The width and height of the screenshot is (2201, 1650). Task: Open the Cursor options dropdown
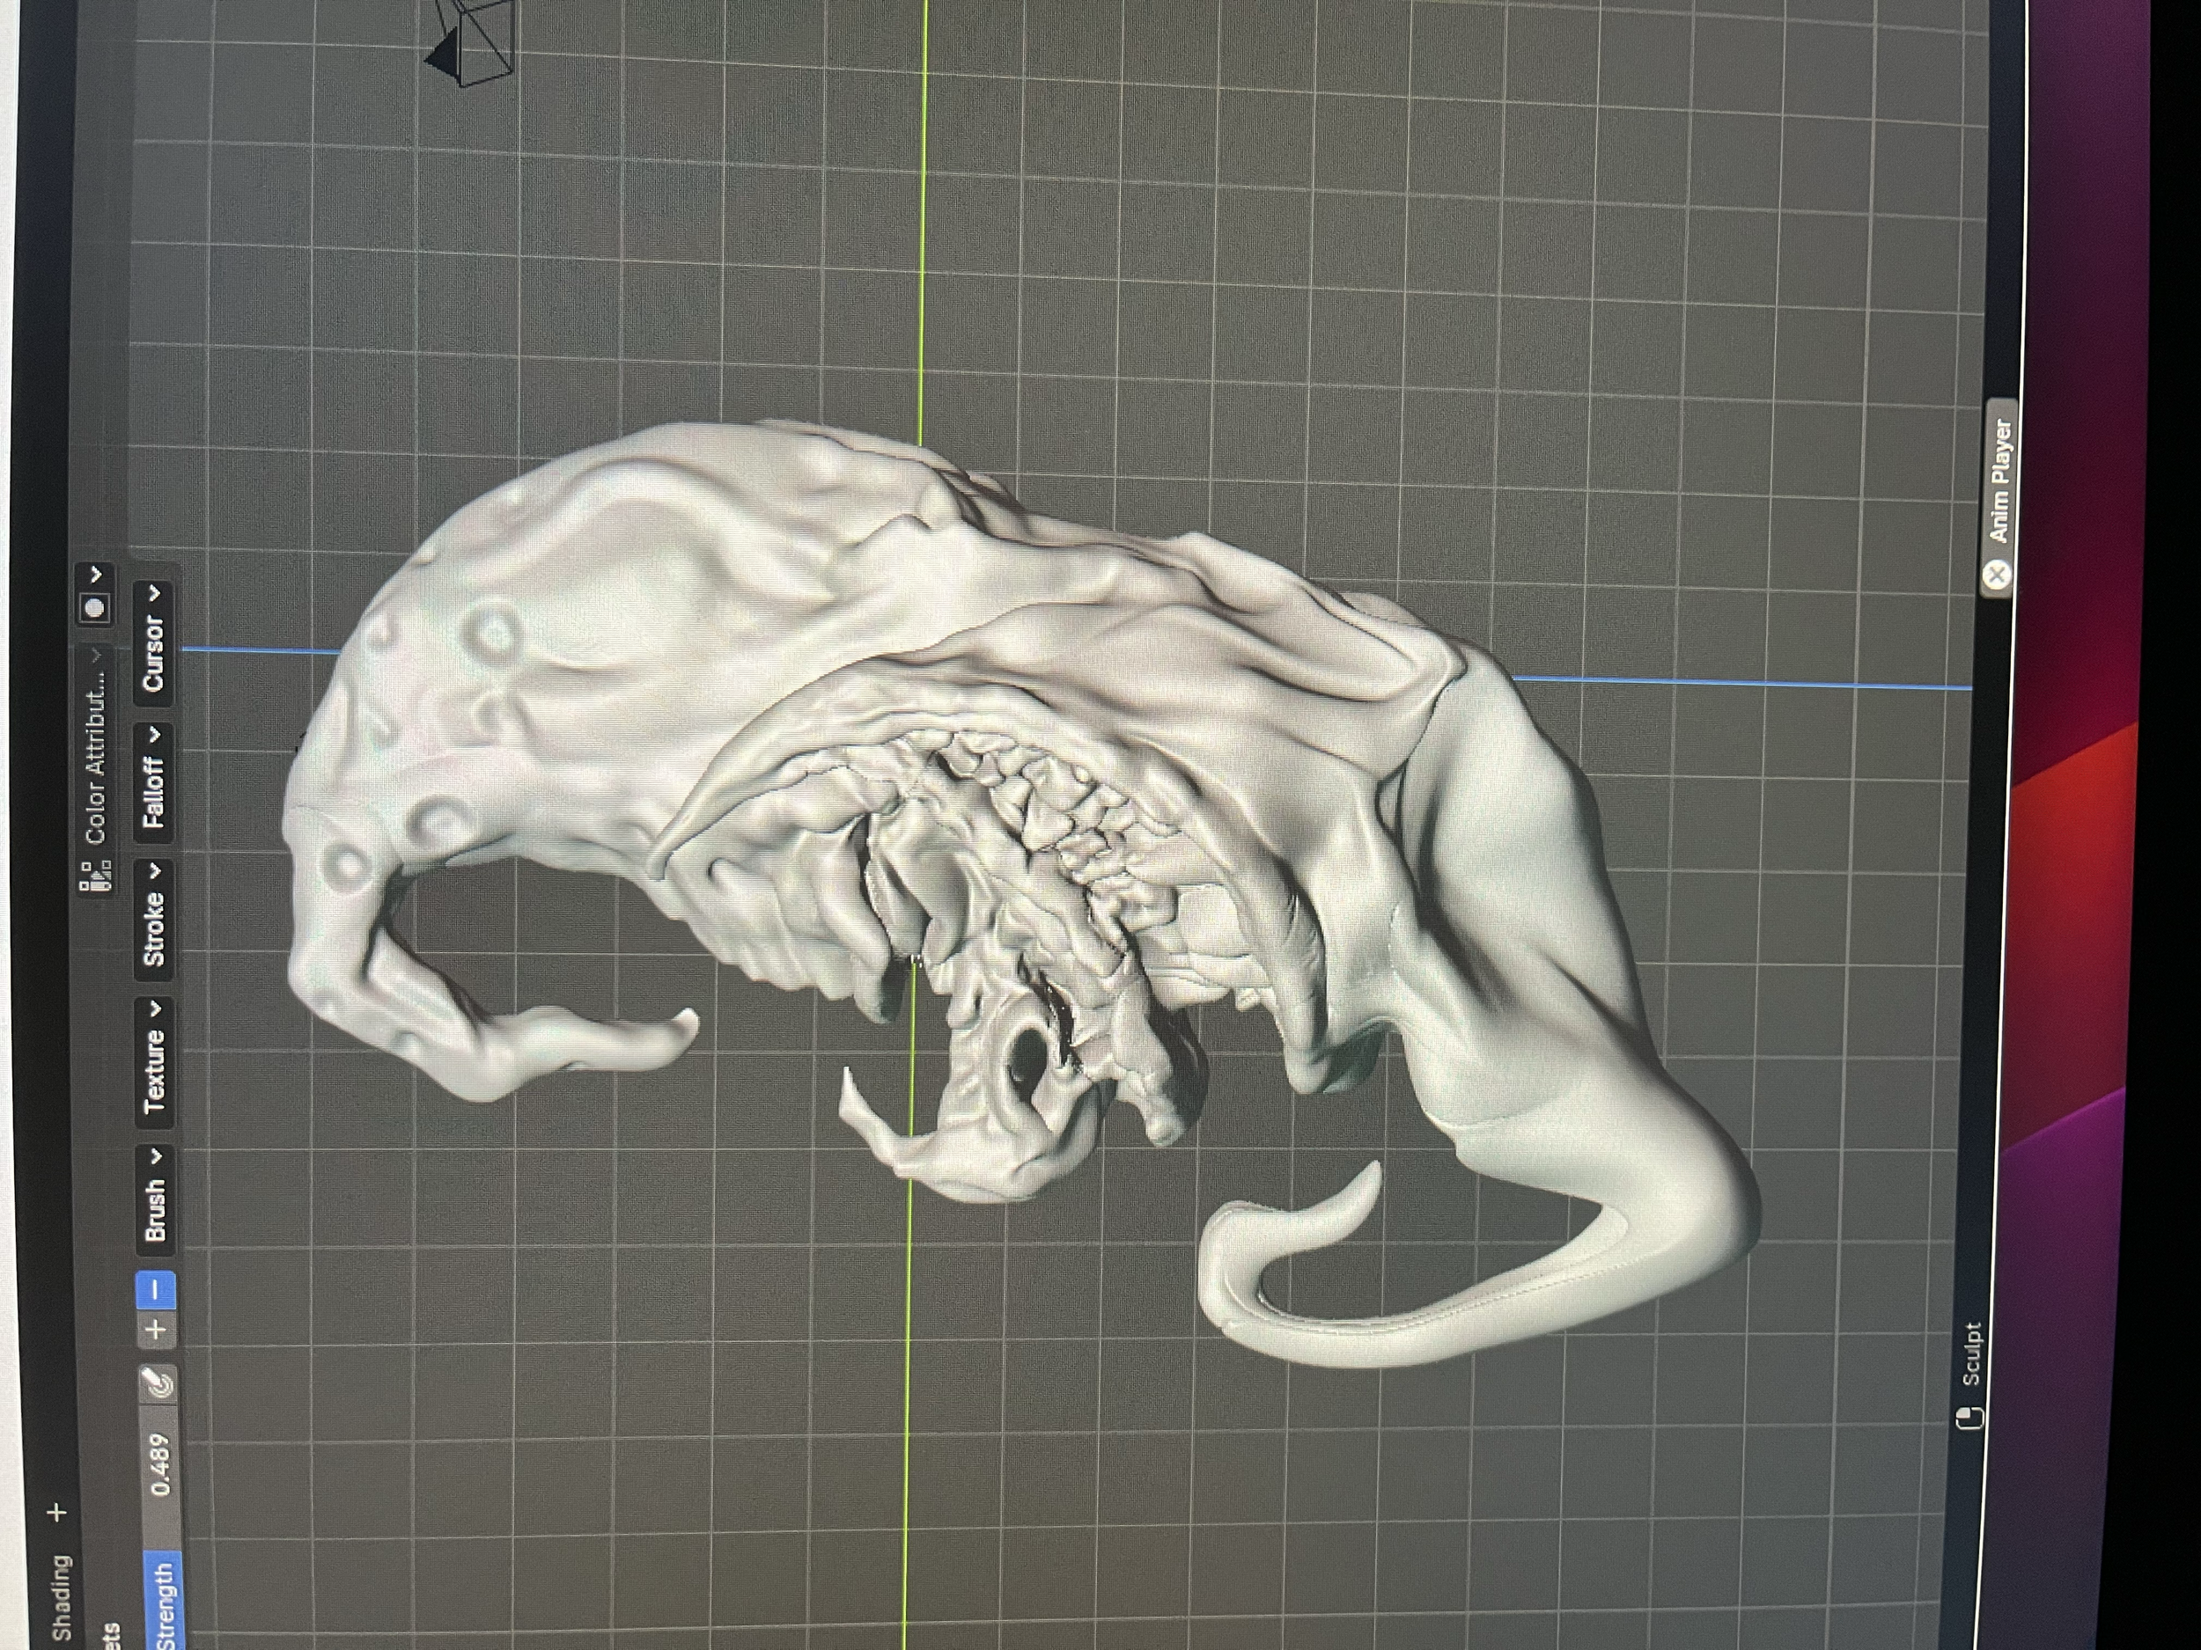153,642
